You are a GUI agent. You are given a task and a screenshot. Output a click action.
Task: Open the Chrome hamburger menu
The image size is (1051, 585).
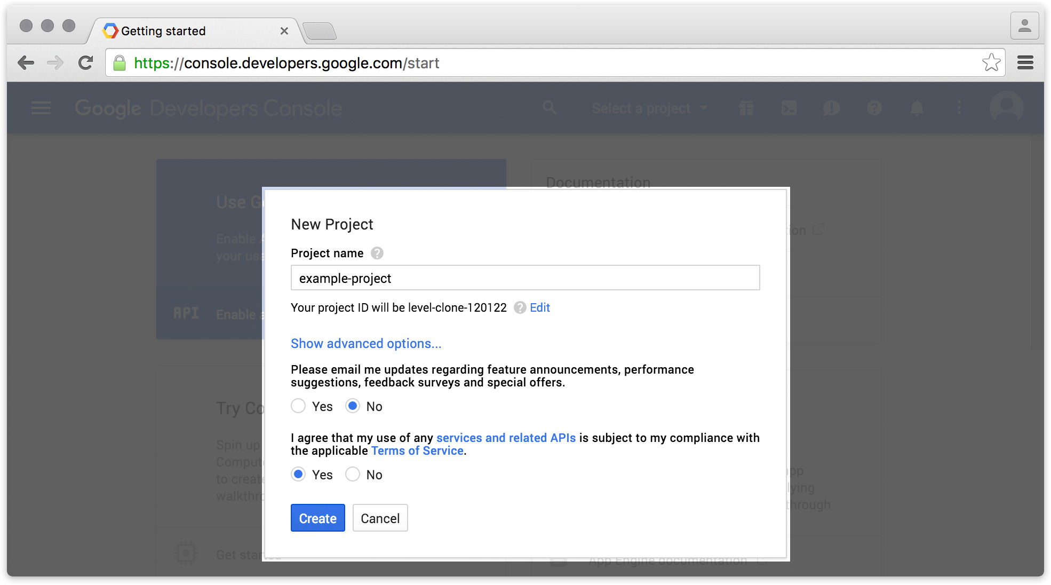1025,63
